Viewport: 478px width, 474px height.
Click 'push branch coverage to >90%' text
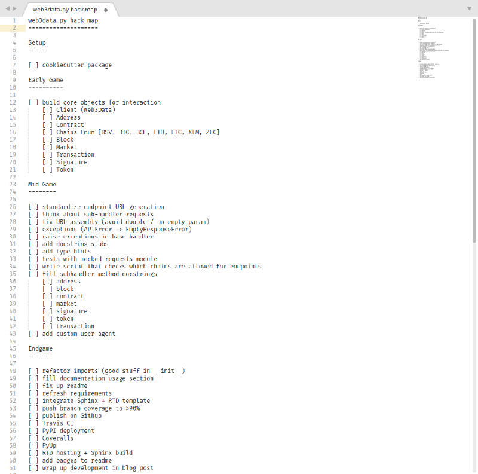[x=91, y=408]
